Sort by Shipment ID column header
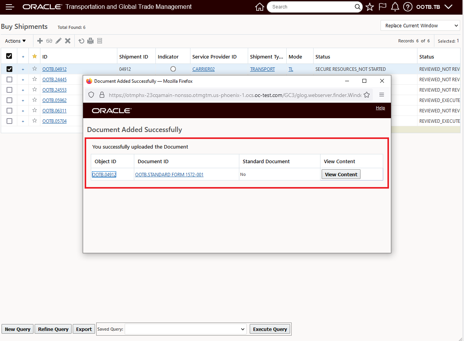 (134, 57)
